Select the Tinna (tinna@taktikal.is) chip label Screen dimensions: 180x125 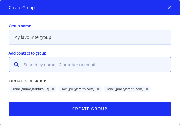point(30,89)
